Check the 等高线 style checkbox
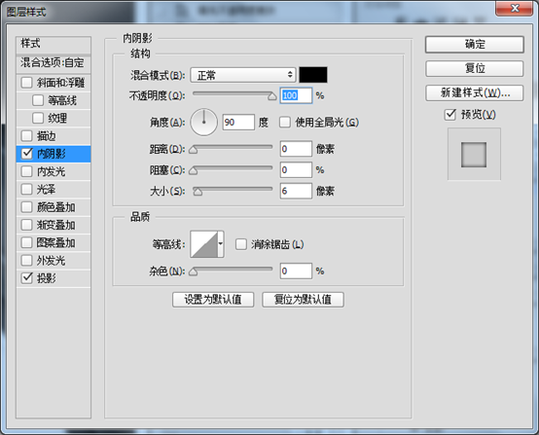Screen dimensions: 539x435 38,100
